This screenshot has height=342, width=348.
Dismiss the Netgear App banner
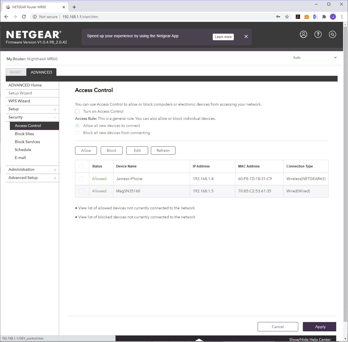tap(246, 36)
